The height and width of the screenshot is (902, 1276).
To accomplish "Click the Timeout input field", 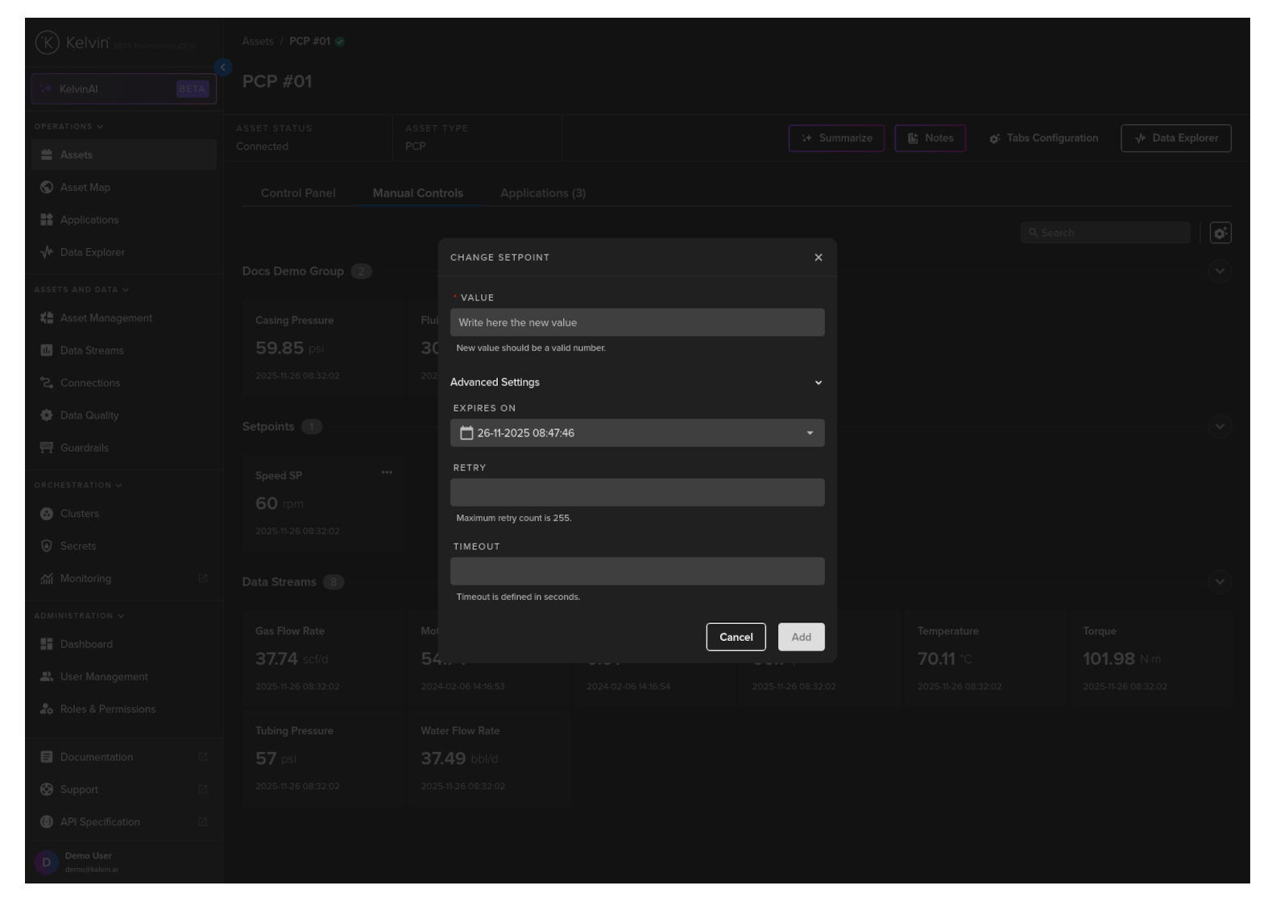I will point(636,572).
